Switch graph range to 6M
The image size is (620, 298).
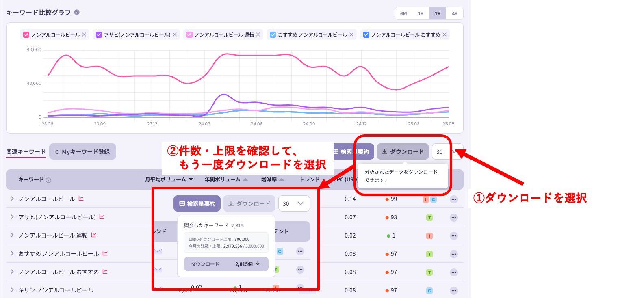pyautogui.click(x=403, y=13)
